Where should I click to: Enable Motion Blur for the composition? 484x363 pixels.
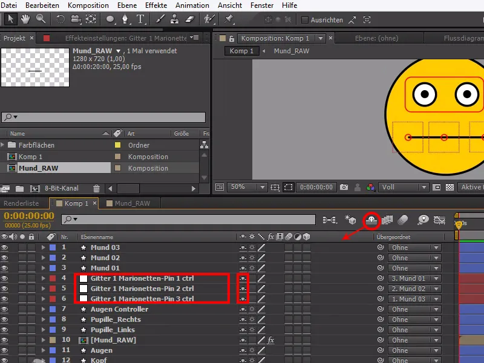[402, 220]
